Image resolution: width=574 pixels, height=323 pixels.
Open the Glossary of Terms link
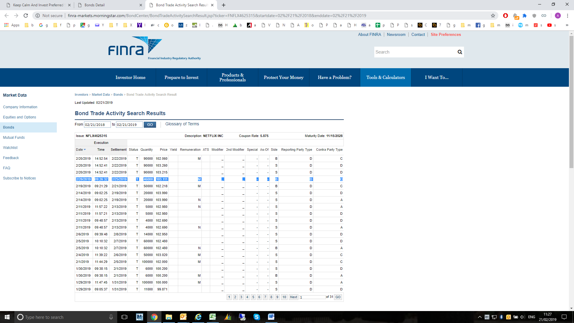coord(182,124)
